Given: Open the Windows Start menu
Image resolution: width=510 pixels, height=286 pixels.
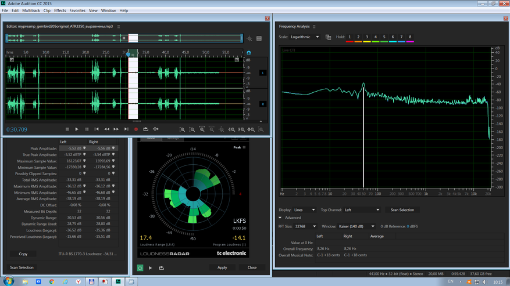Looking at the screenshot, I should tap(9, 281).
